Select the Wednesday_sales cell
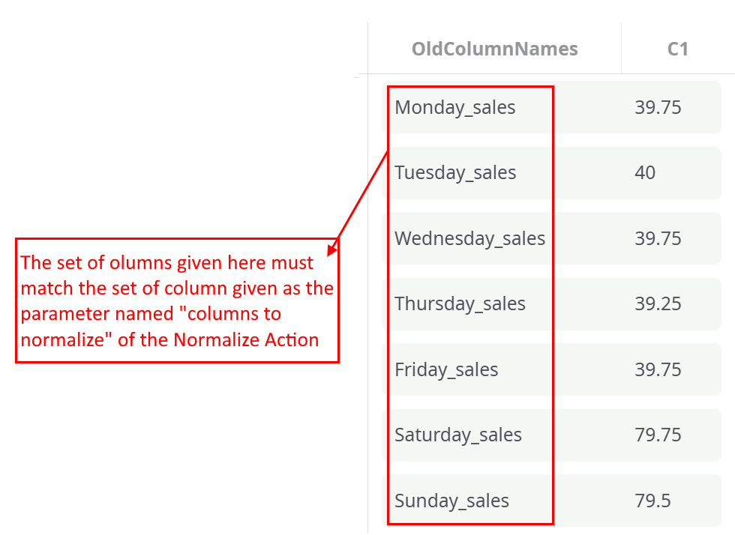Viewport: 735px width, 535px height. point(469,239)
